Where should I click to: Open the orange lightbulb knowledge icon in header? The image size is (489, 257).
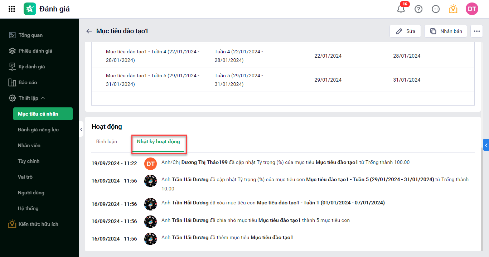pyautogui.click(x=453, y=9)
